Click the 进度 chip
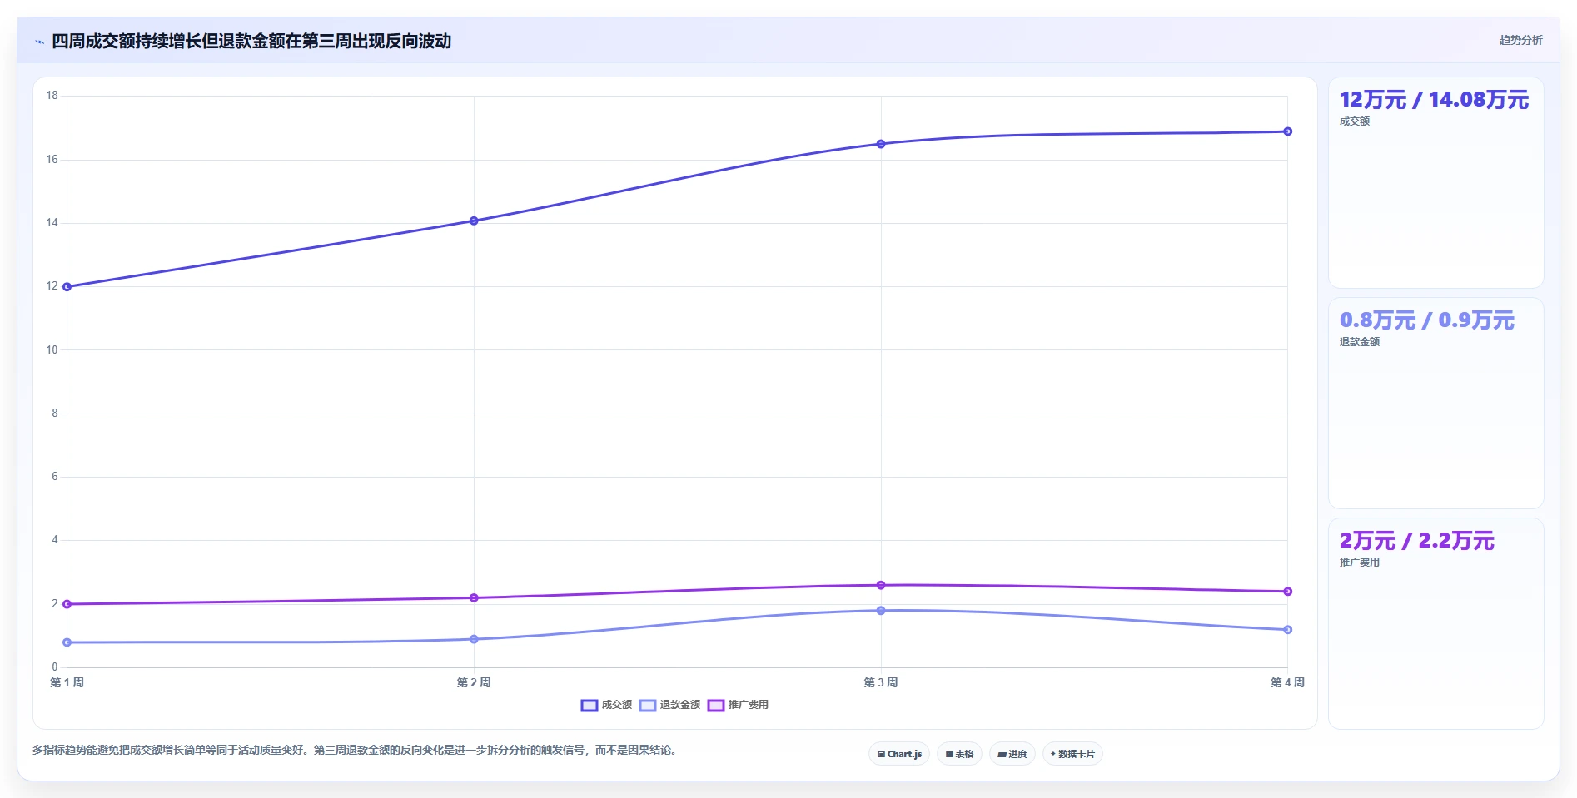The height and width of the screenshot is (798, 1577). 1012,754
